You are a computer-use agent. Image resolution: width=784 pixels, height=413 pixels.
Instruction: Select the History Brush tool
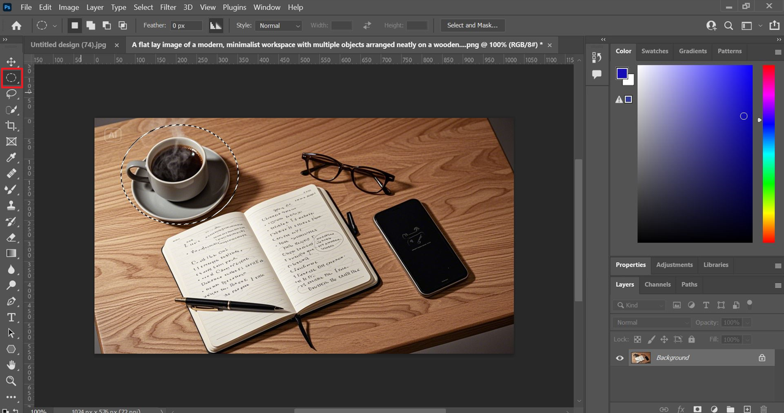coord(11,221)
